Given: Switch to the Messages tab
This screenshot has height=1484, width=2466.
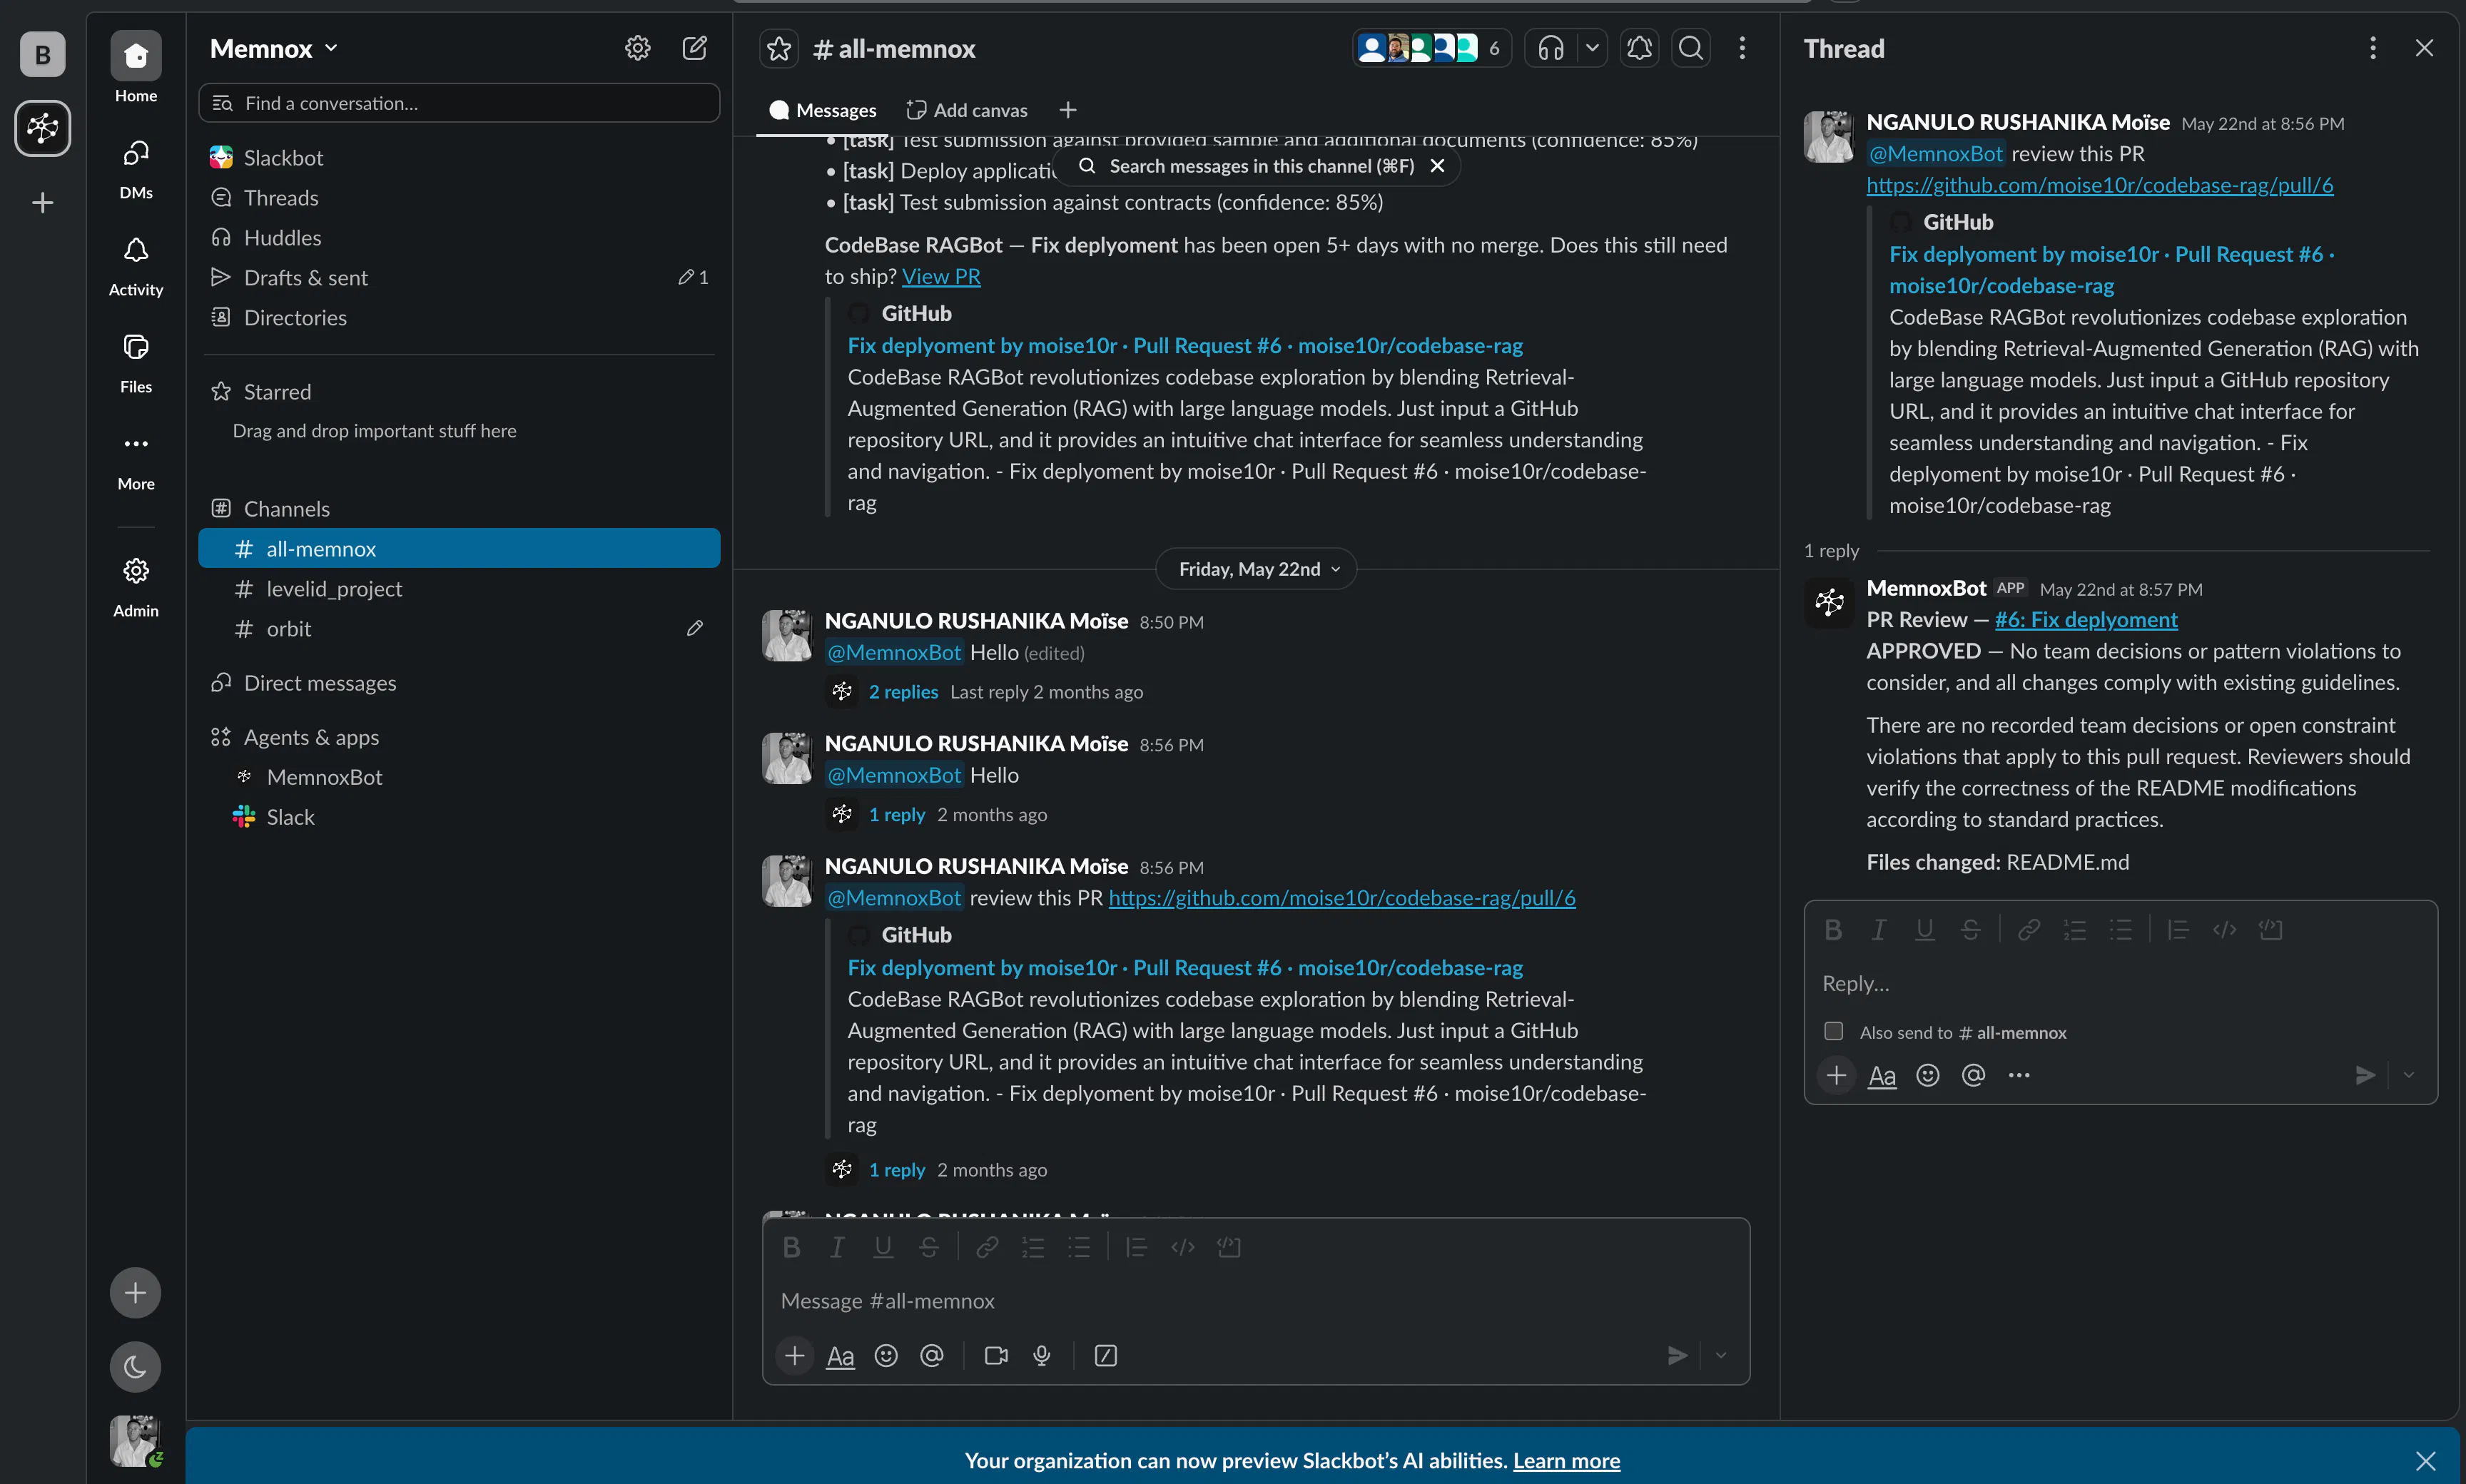Looking at the screenshot, I should [x=822, y=110].
